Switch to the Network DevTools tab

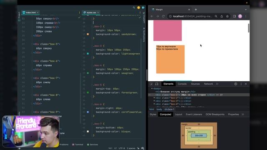click(x=209, y=84)
